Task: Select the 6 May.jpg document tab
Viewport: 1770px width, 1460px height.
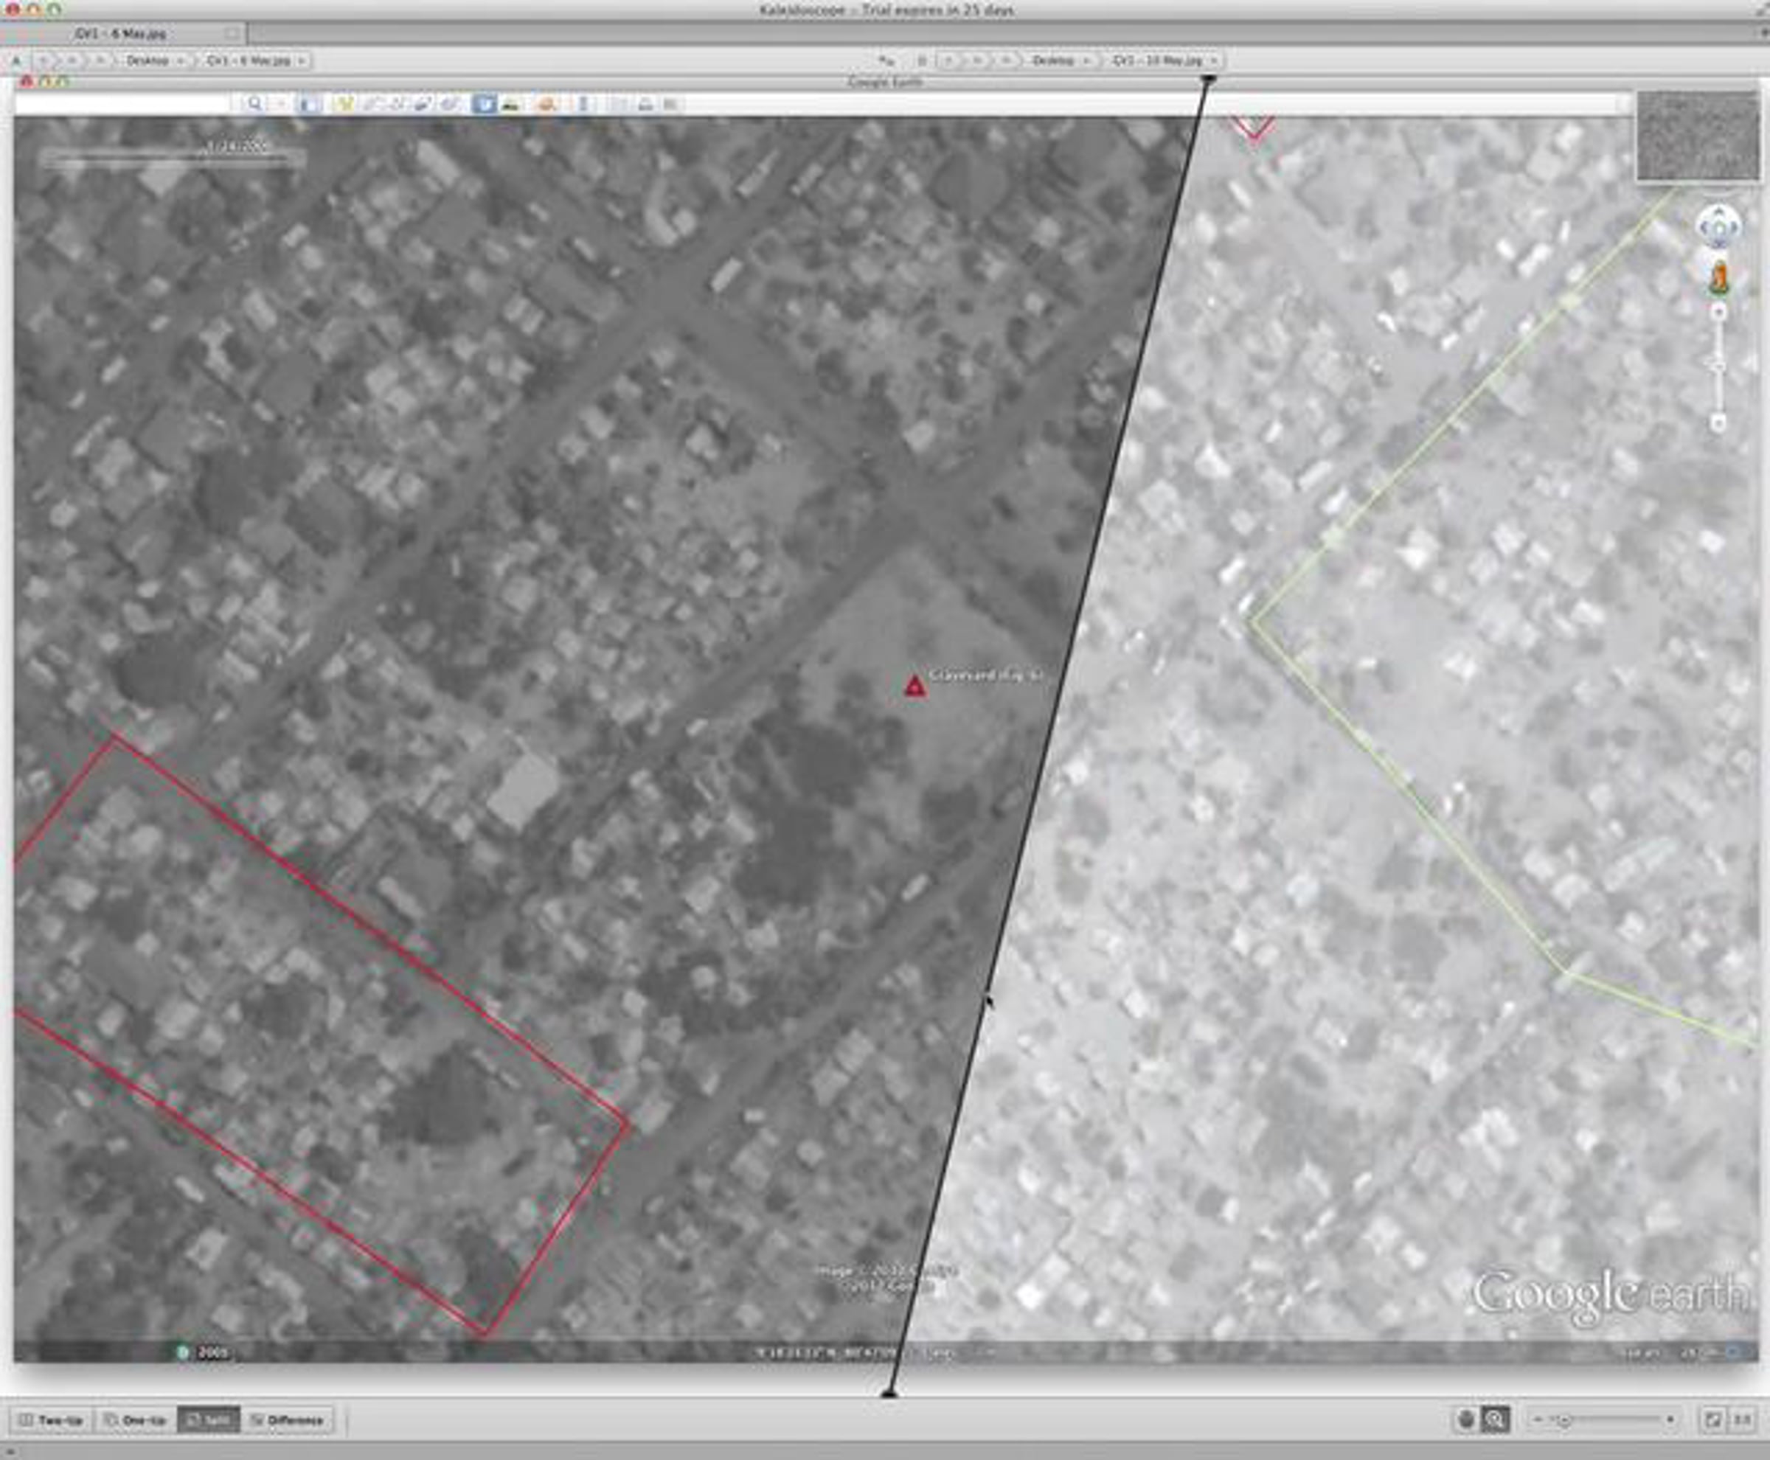Action: tap(122, 34)
